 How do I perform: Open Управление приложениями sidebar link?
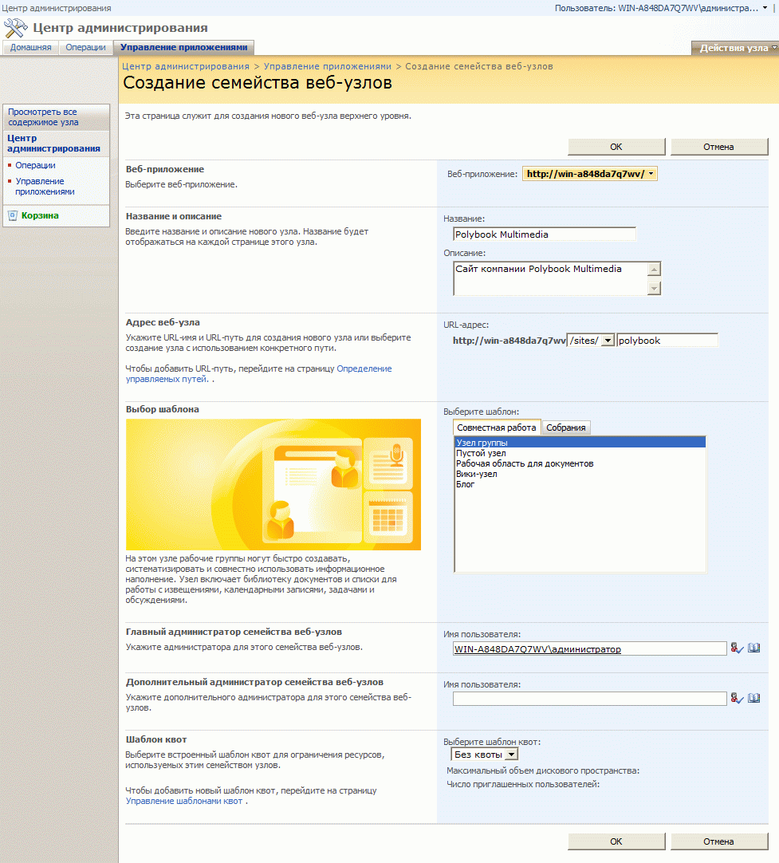pos(45,187)
